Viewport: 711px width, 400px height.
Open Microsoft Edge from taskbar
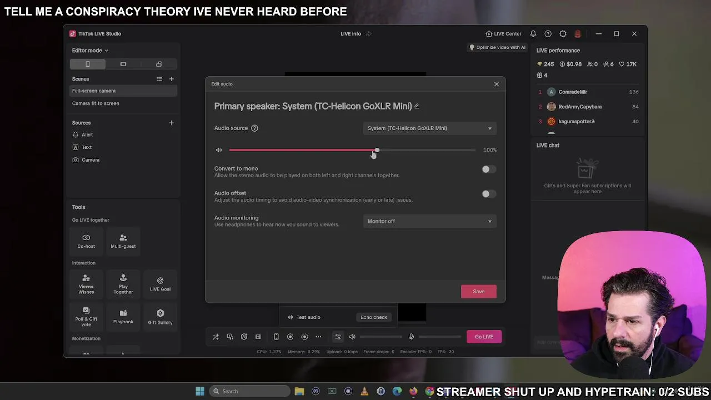coord(397,391)
